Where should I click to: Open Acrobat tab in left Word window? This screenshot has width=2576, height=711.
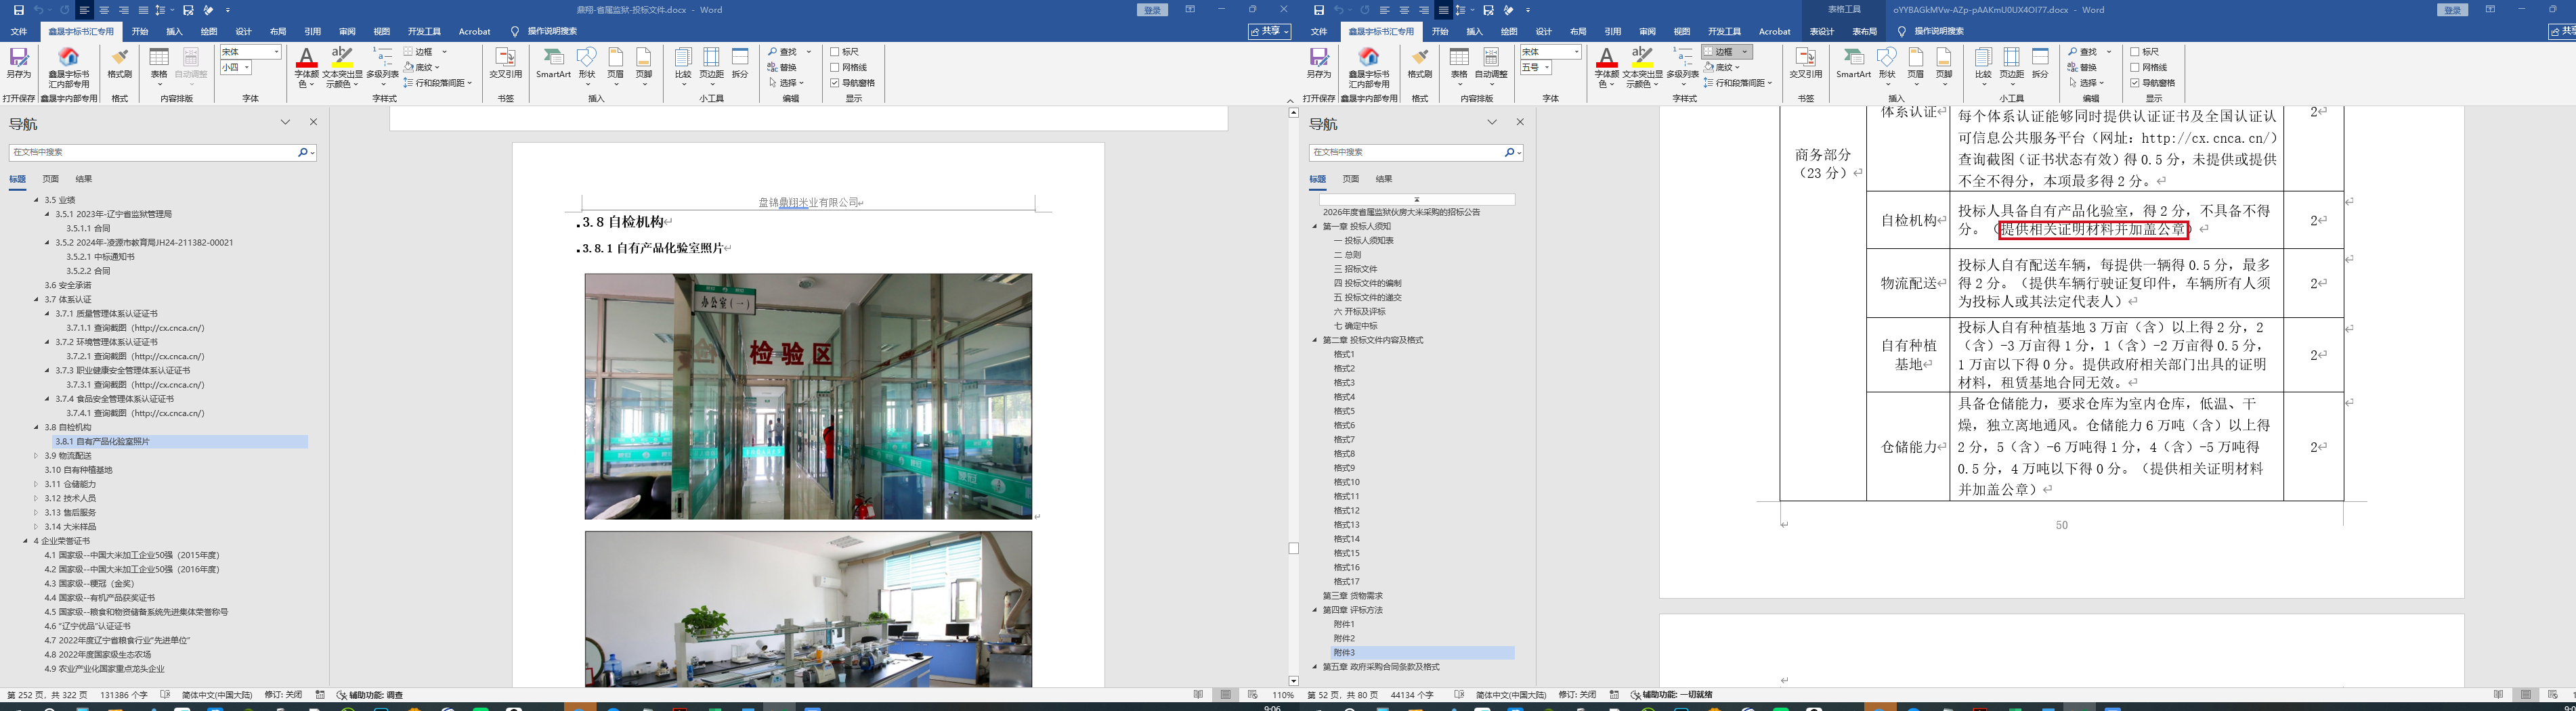point(475,31)
